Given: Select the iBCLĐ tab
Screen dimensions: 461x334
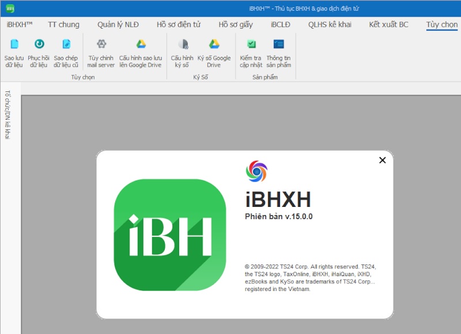Looking at the screenshot, I should [281, 25].
